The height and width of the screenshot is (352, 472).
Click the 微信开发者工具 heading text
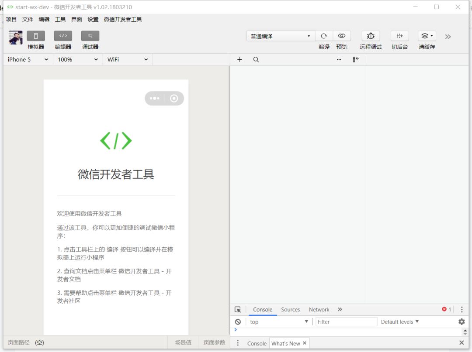pyautogui.click(x=116, y=174)
